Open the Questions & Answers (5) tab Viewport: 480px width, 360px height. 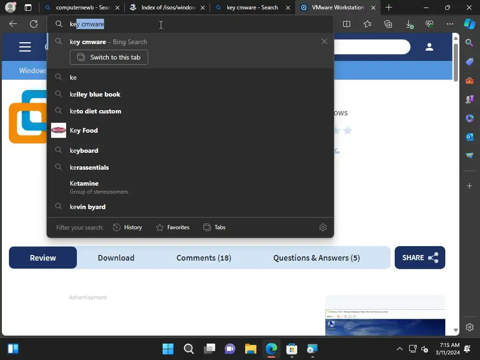tap(316, 258)
